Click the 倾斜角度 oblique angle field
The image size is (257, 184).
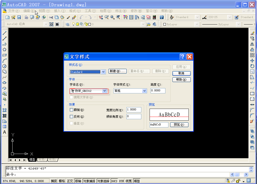coord(134,116)
